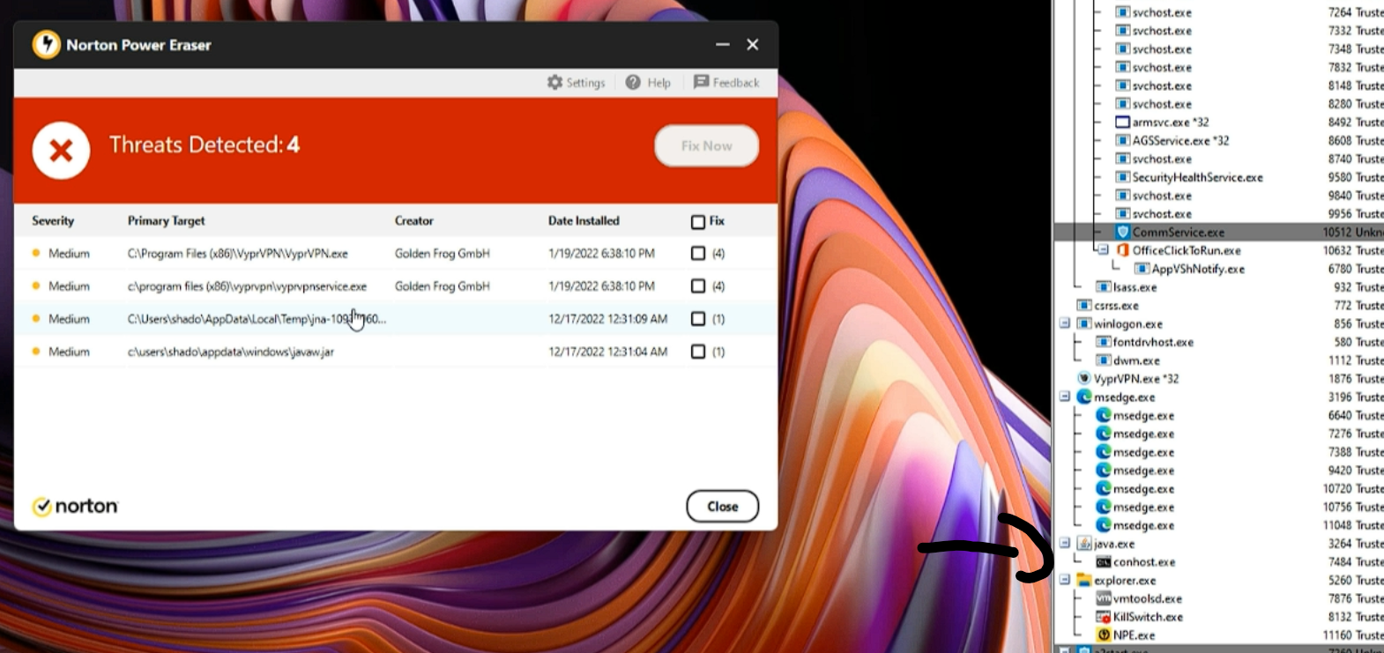The width and height of the screenshot is (1384, 653).
Task: Click the Norton Power Eraser logo icon
Action: pyautogui.click(x=46, y=44)
